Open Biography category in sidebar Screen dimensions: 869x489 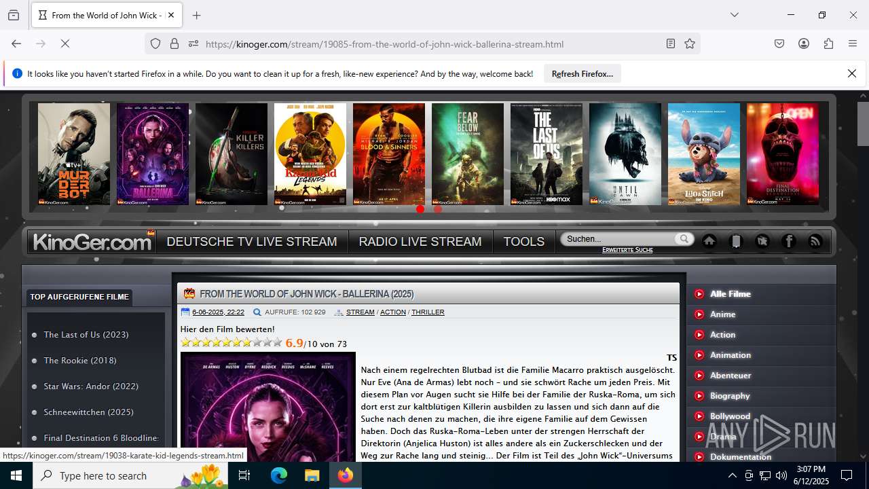point(730,396)
